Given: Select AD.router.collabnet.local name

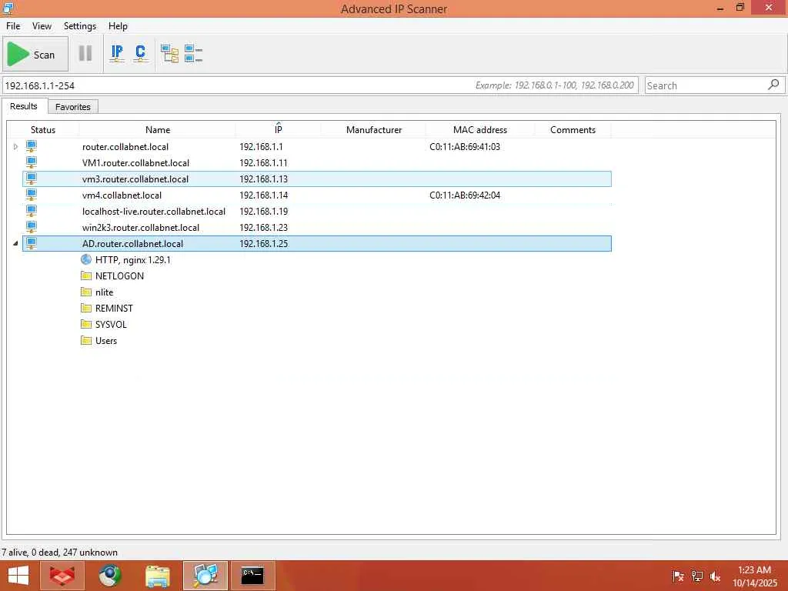Looking at the screenshot, I should (x=132, y=244).
